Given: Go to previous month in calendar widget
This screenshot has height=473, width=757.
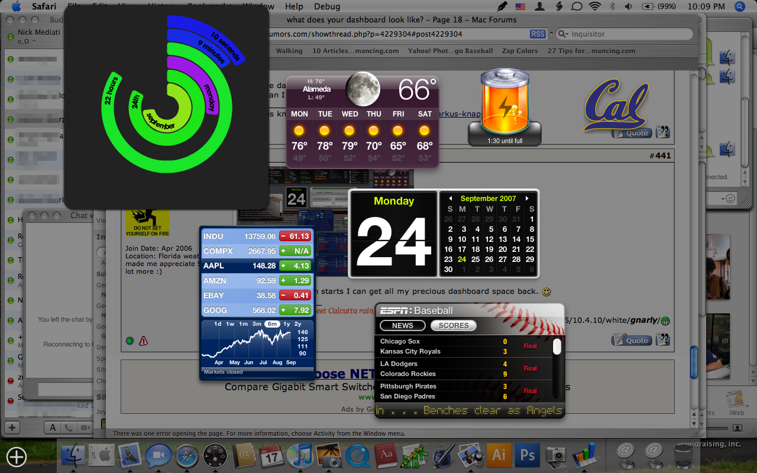Looking at the screenshot, I should tap(450, 199).
